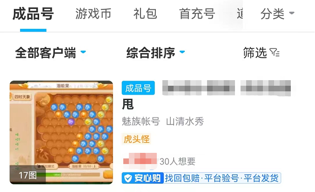Tap the 17图 image count badge
The height and width of the screenshot is (192, 315).
click(27, 175)
